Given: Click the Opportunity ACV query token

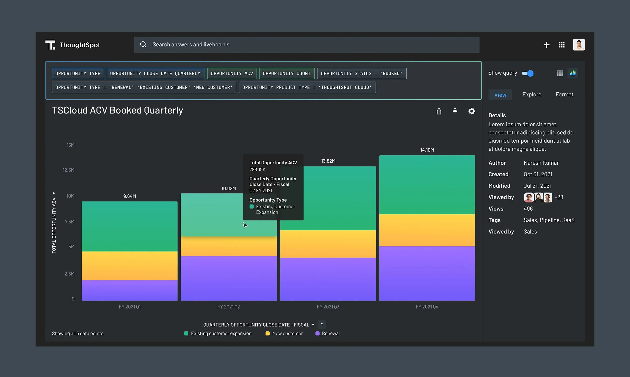Looking at the screenshot, I should pyautogui.click(x=232, y=73).
